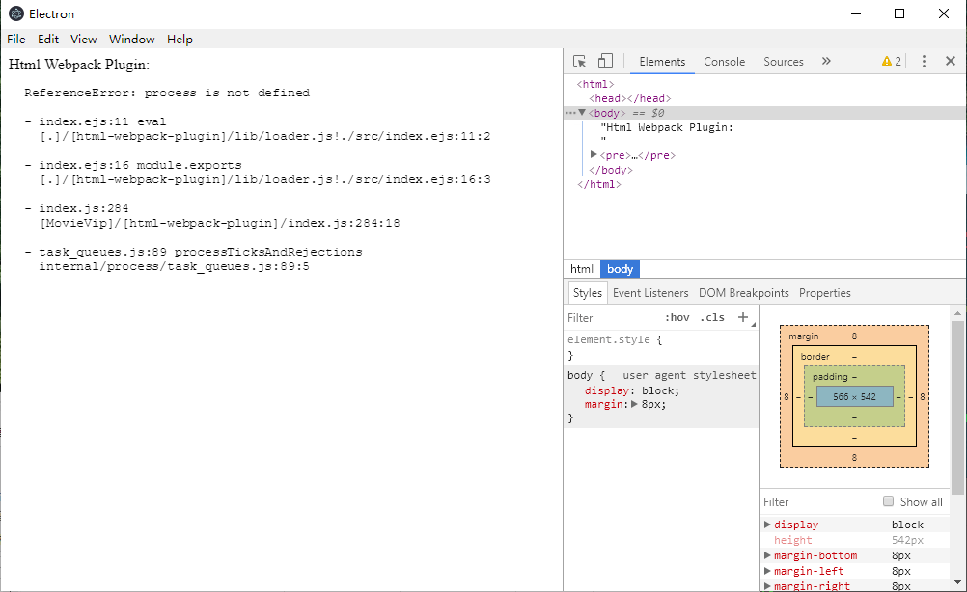967x592 pixels.
Task: Click the Styles pane vertical scrollbar thumb
Action: [957, 407]
